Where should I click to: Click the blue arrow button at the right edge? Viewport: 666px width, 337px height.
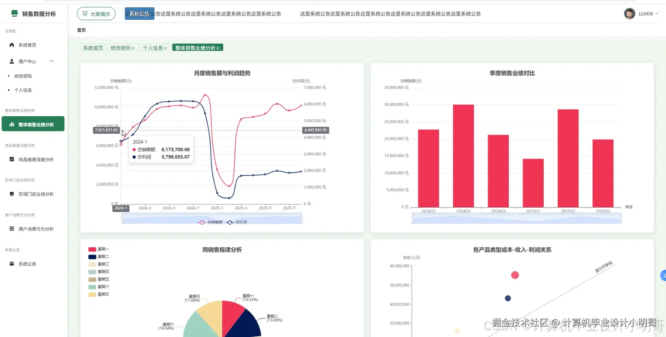click(663, 275)
